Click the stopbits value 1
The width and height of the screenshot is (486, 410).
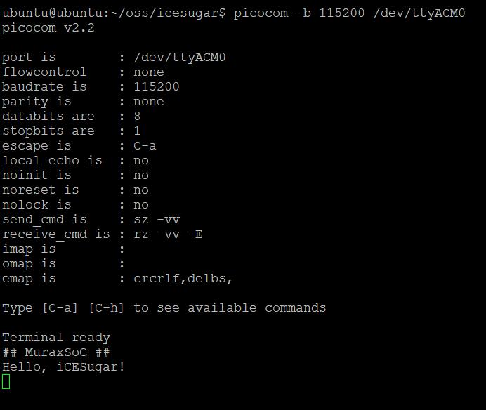click(138, 131)
